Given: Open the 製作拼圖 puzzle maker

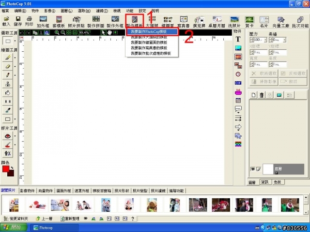Looking at the screenshot, I should (96, 21).
